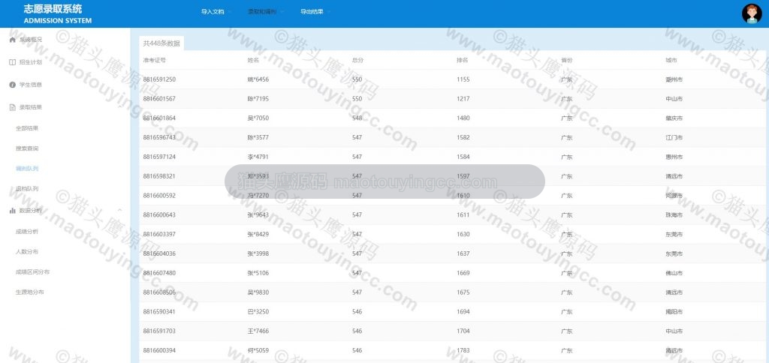
Task: Click the 姓名 column header
Action: (253, 60)
